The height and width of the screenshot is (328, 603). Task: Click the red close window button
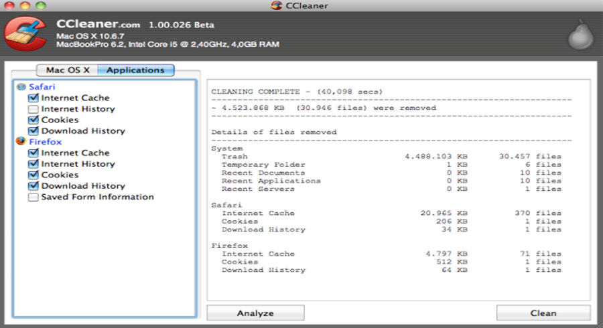coord(9,5)
